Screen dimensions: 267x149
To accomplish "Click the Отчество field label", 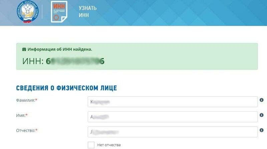I will [27, 130].
